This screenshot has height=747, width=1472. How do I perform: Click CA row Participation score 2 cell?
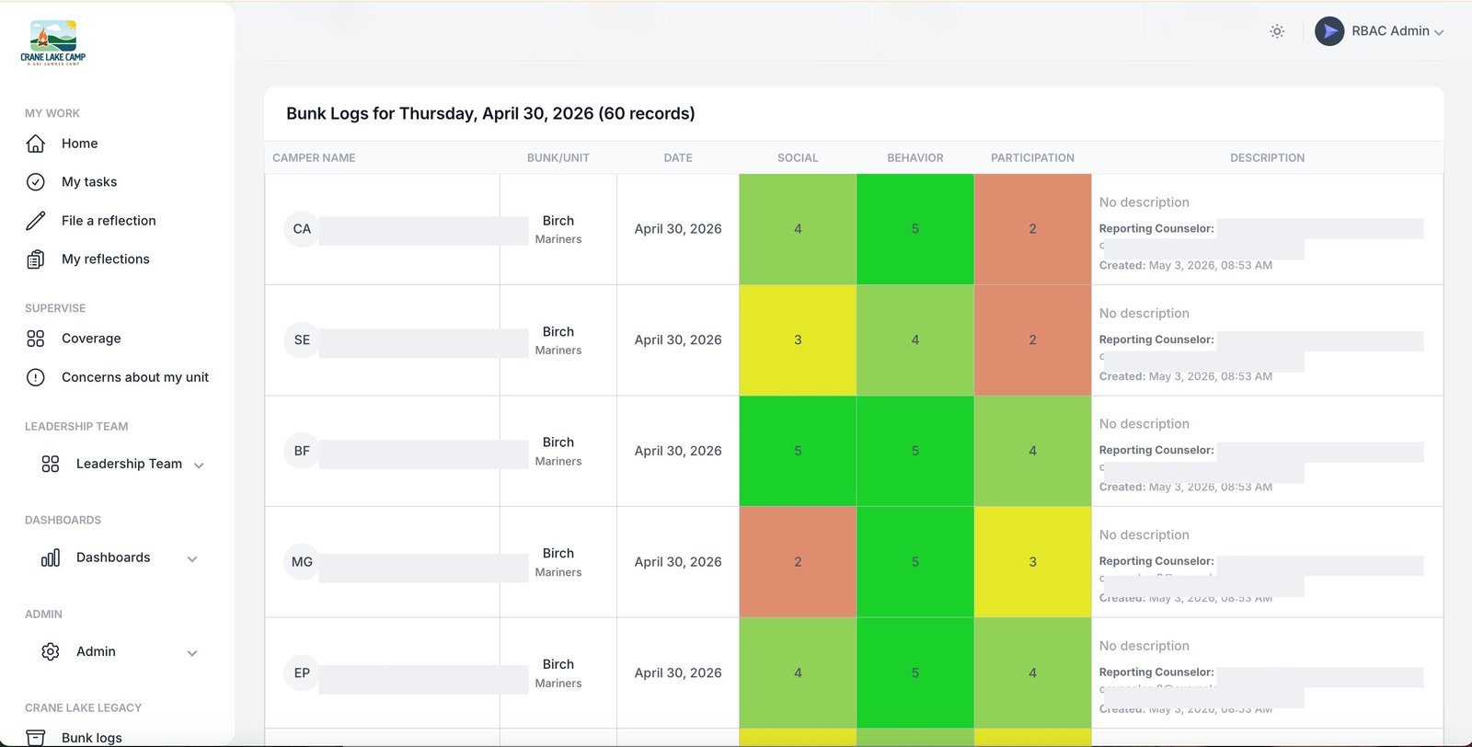(x=1032, y=229)
